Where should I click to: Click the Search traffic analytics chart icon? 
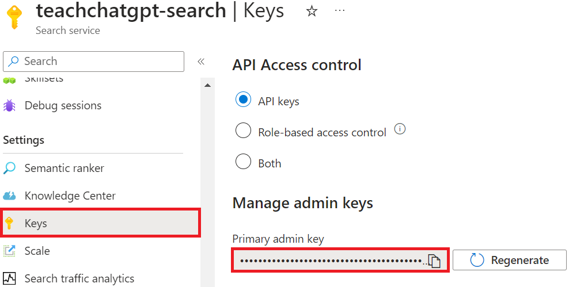click(10, 279)
